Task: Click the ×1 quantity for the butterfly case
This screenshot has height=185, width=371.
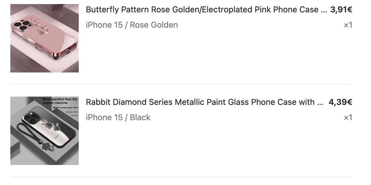Action: coord(348,25)
